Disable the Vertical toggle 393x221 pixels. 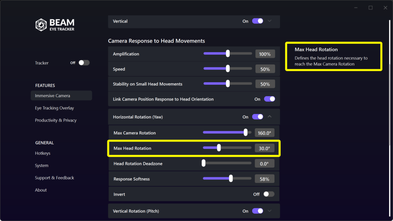click(x=258, y=21)
